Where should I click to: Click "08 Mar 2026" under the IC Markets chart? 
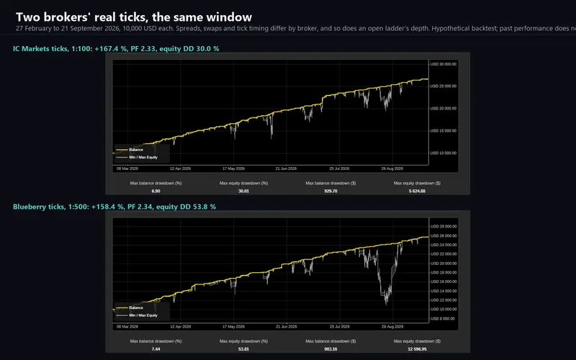click(x=127, y=168)
